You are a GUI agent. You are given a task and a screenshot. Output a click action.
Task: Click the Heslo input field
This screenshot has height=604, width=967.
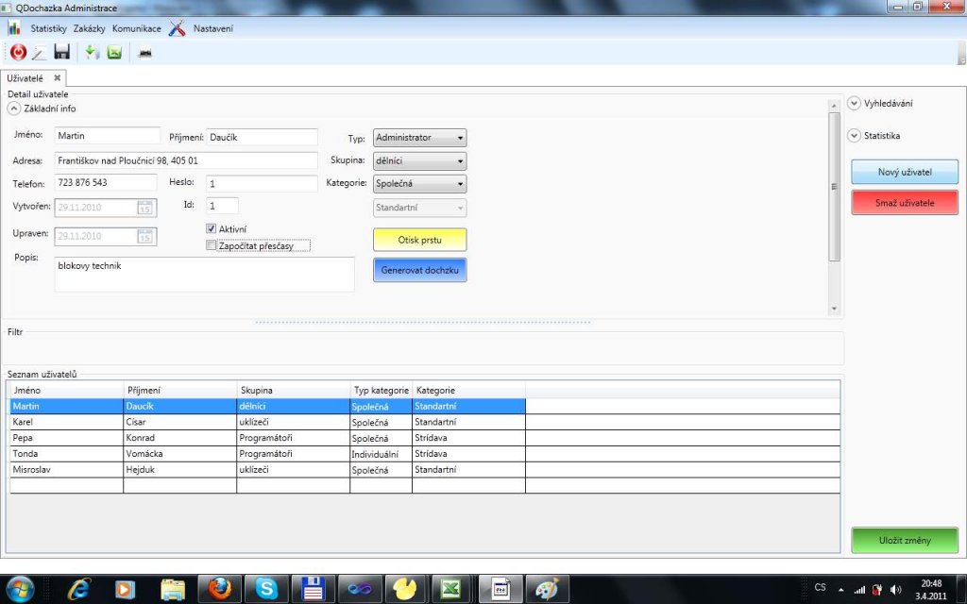tap(263, 184)
